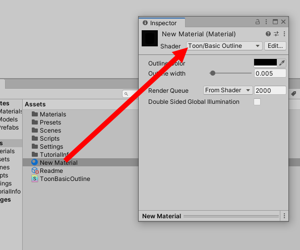This screenshot has width=300, height=250.
Task: Open the New Material header's three-dot menu
Action: [x=284, y=34]
